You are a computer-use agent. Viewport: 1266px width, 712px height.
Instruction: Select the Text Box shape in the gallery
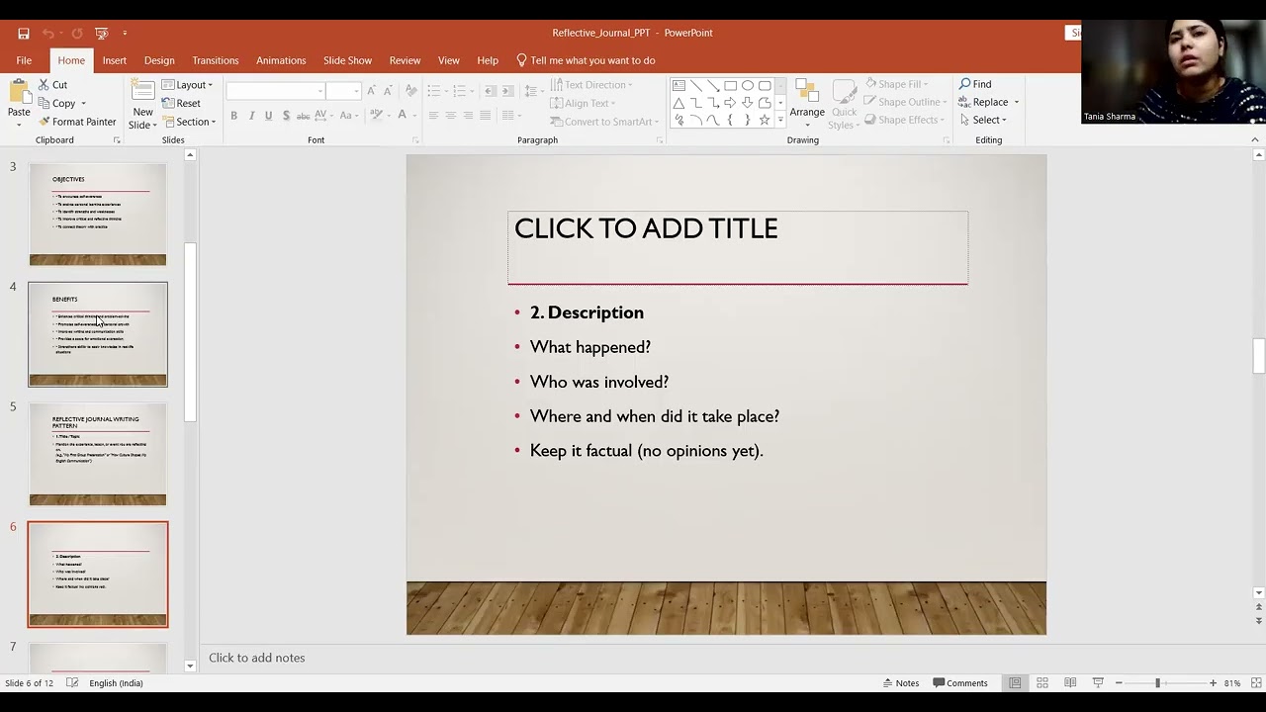(x=678, y=86)
